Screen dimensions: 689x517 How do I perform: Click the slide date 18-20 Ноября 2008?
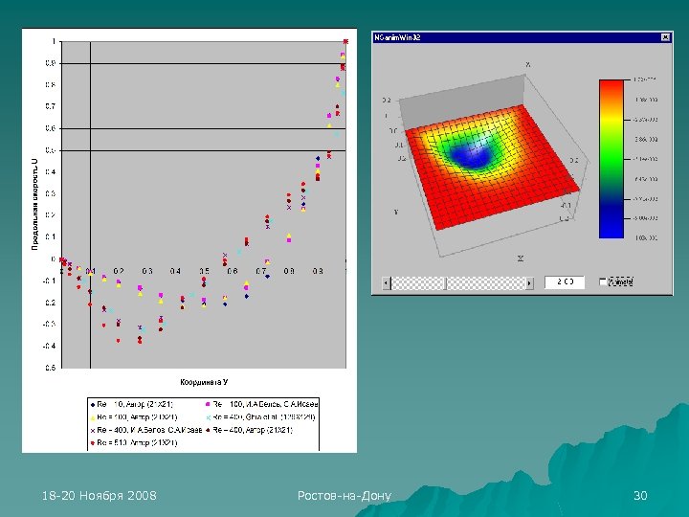(x=100, y=496)
